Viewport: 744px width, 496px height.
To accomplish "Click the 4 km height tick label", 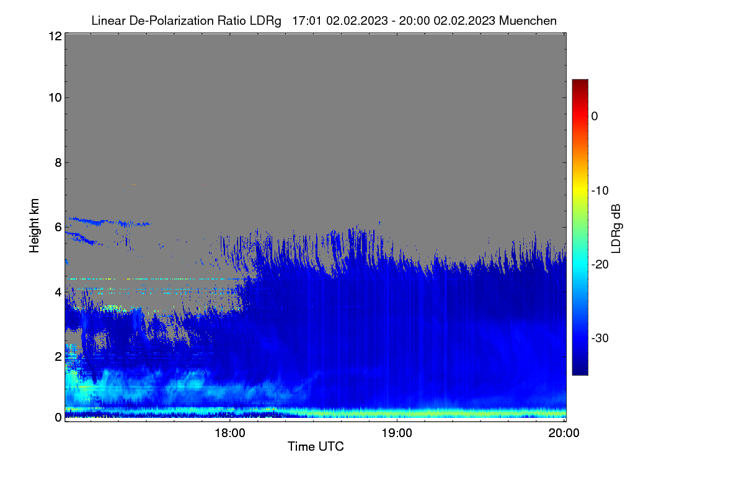I will (58, 291).
